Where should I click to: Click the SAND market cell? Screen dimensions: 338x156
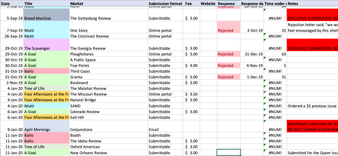pos(109,106)
